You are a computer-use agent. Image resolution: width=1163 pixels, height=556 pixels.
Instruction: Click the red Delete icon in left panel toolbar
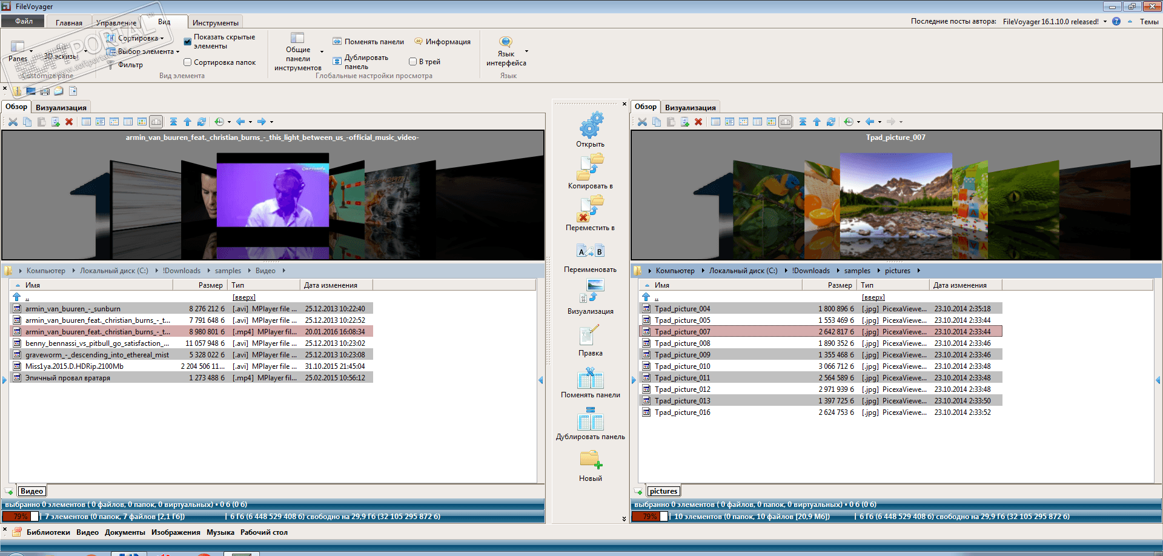[69, 122]
